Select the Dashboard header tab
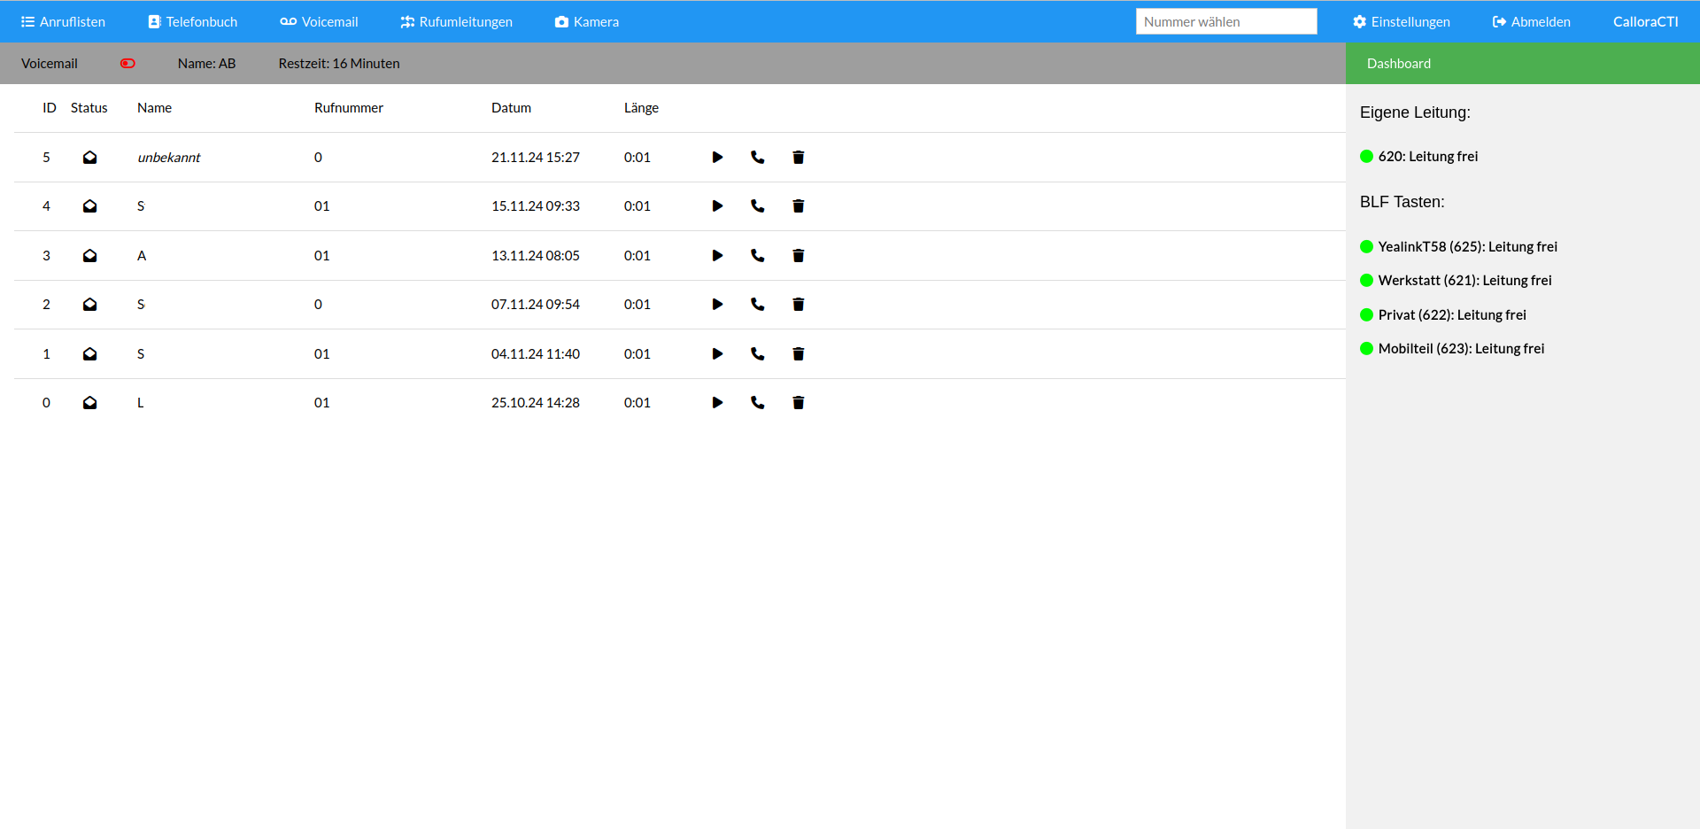This screenshot has height=829, width=1700. [x=1399, y=64]
